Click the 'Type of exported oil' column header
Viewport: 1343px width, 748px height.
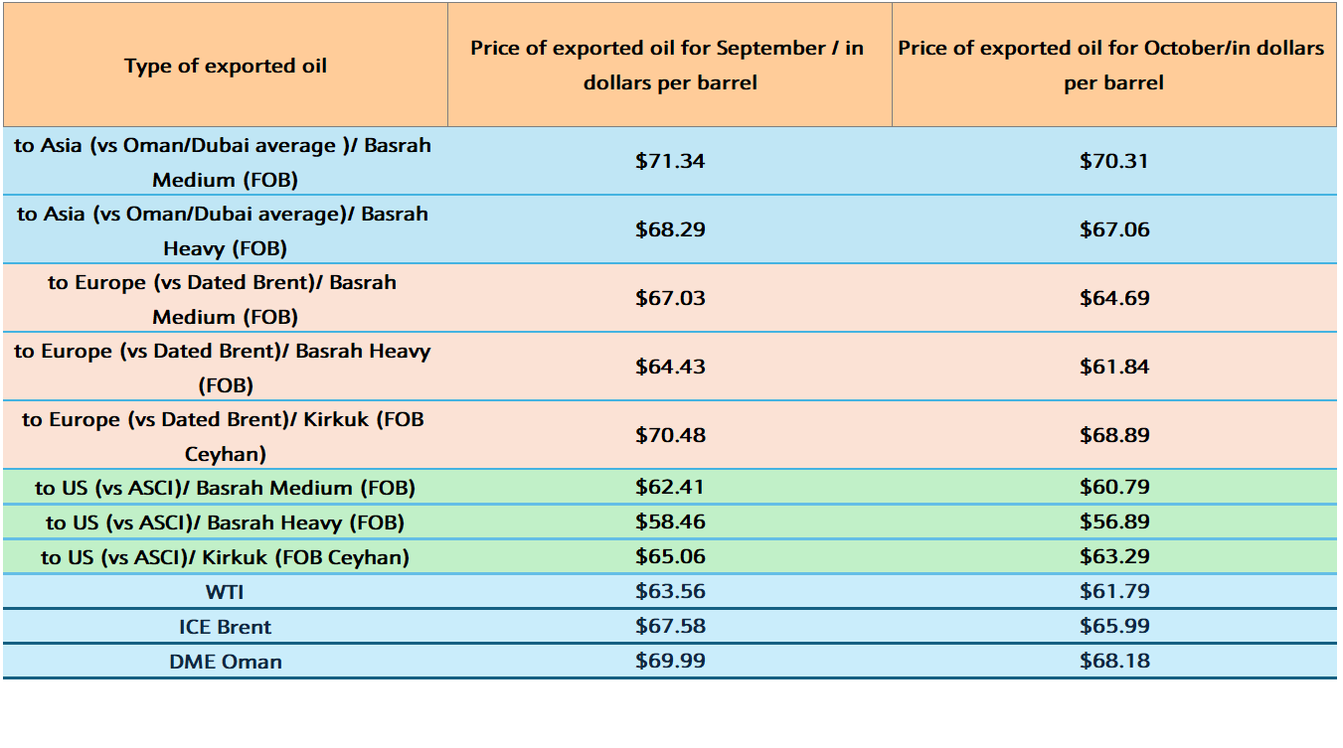(x=226, y=67)
